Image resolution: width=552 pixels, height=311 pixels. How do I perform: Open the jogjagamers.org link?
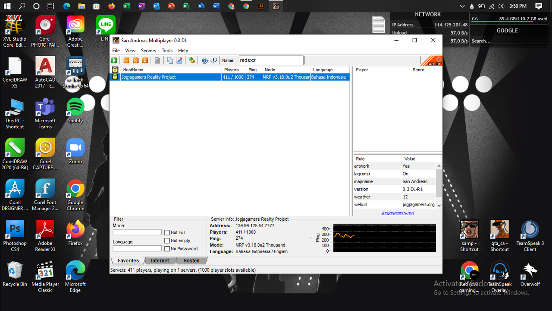pos(398,213)
